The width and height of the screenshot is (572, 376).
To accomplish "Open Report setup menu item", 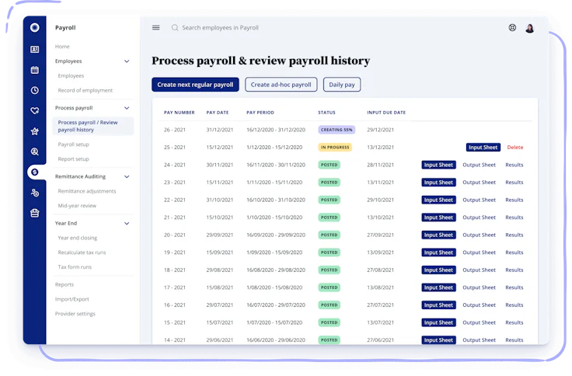I will [73, 159].
